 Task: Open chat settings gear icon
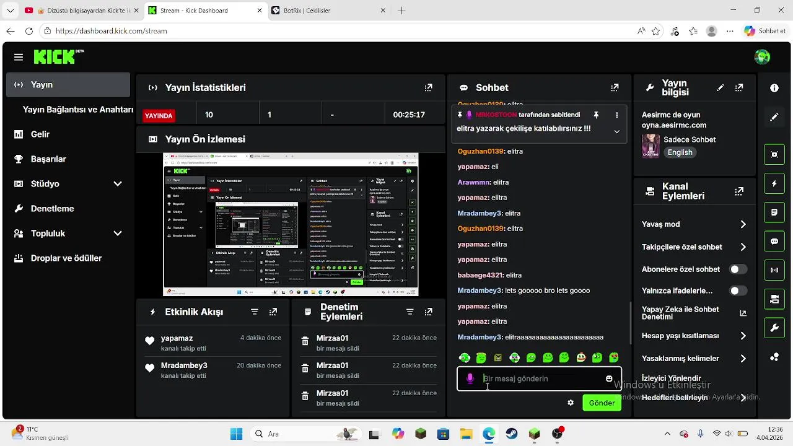571,403
